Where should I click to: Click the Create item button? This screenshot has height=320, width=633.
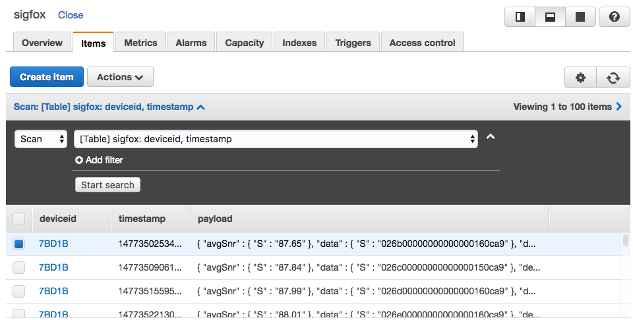pos(47,77)
